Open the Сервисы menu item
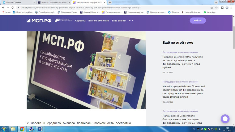The height and width of the screenshot is (132, 235). click(80, 21)
